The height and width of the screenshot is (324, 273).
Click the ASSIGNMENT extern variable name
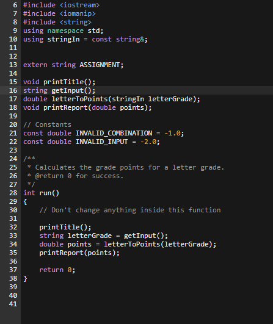[100, 65]
